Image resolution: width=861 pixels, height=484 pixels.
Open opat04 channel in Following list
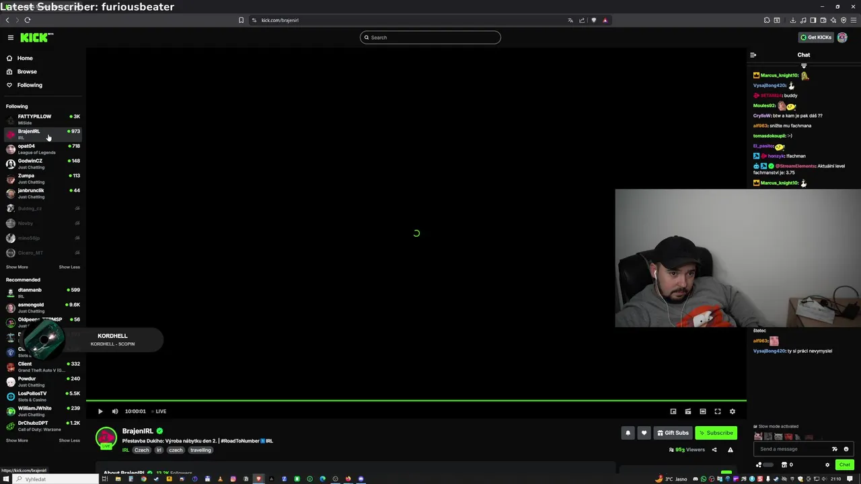[43, 149]
